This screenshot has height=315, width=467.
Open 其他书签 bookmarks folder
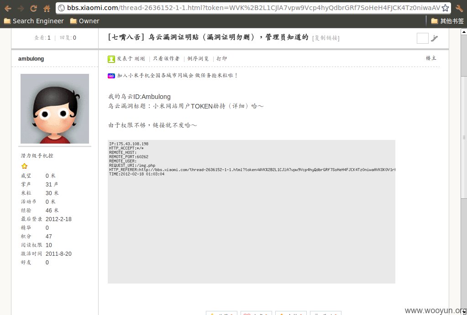click(x=447, y=21)
